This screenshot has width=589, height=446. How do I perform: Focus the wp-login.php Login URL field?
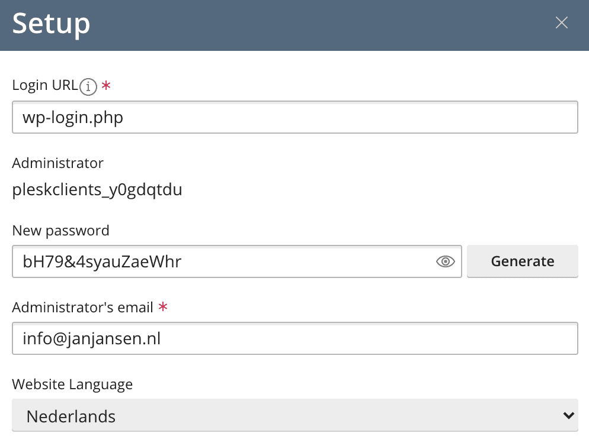click(x=294, y=118)
